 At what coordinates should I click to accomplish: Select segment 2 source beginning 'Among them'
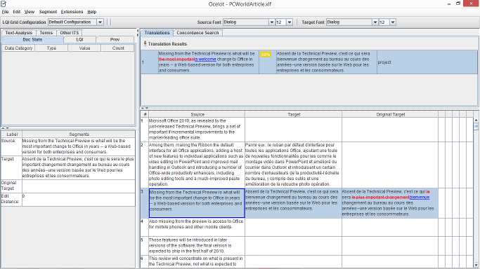[x=197, y=165]
